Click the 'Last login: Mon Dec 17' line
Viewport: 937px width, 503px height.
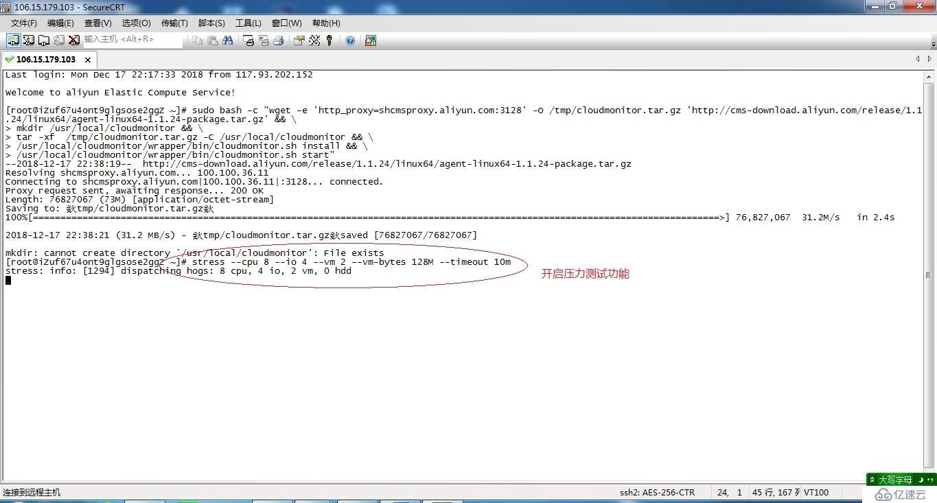pyautogui.click(x=159, y=75)
